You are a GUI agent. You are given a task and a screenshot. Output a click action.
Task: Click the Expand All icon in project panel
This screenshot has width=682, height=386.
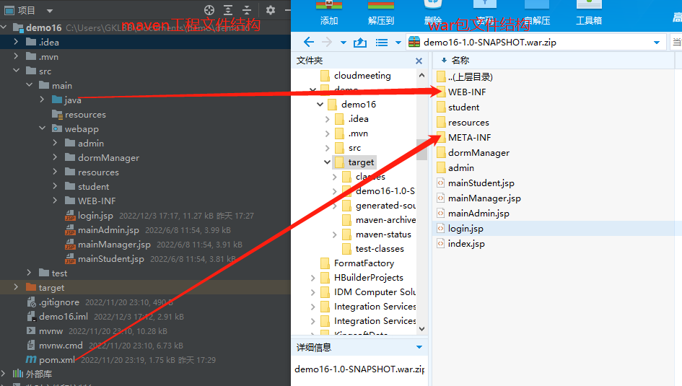(x=228, y=10)
